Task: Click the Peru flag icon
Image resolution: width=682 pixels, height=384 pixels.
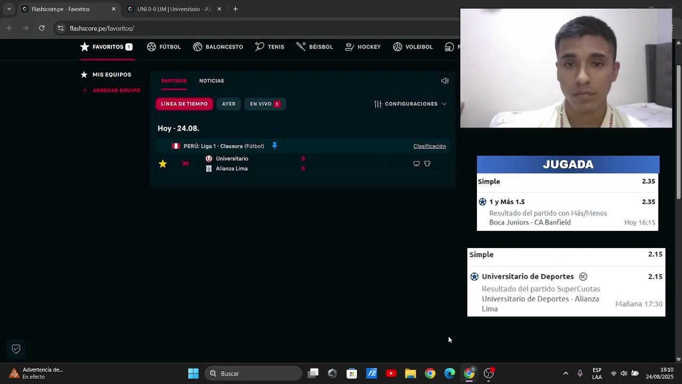Action: [x=176, y=146]
